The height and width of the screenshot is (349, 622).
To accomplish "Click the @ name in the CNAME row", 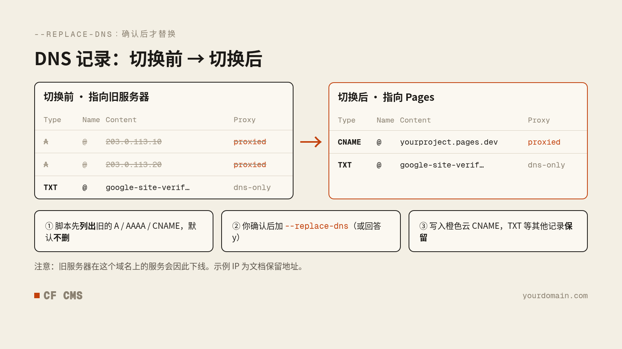I will tap(379, 142).
